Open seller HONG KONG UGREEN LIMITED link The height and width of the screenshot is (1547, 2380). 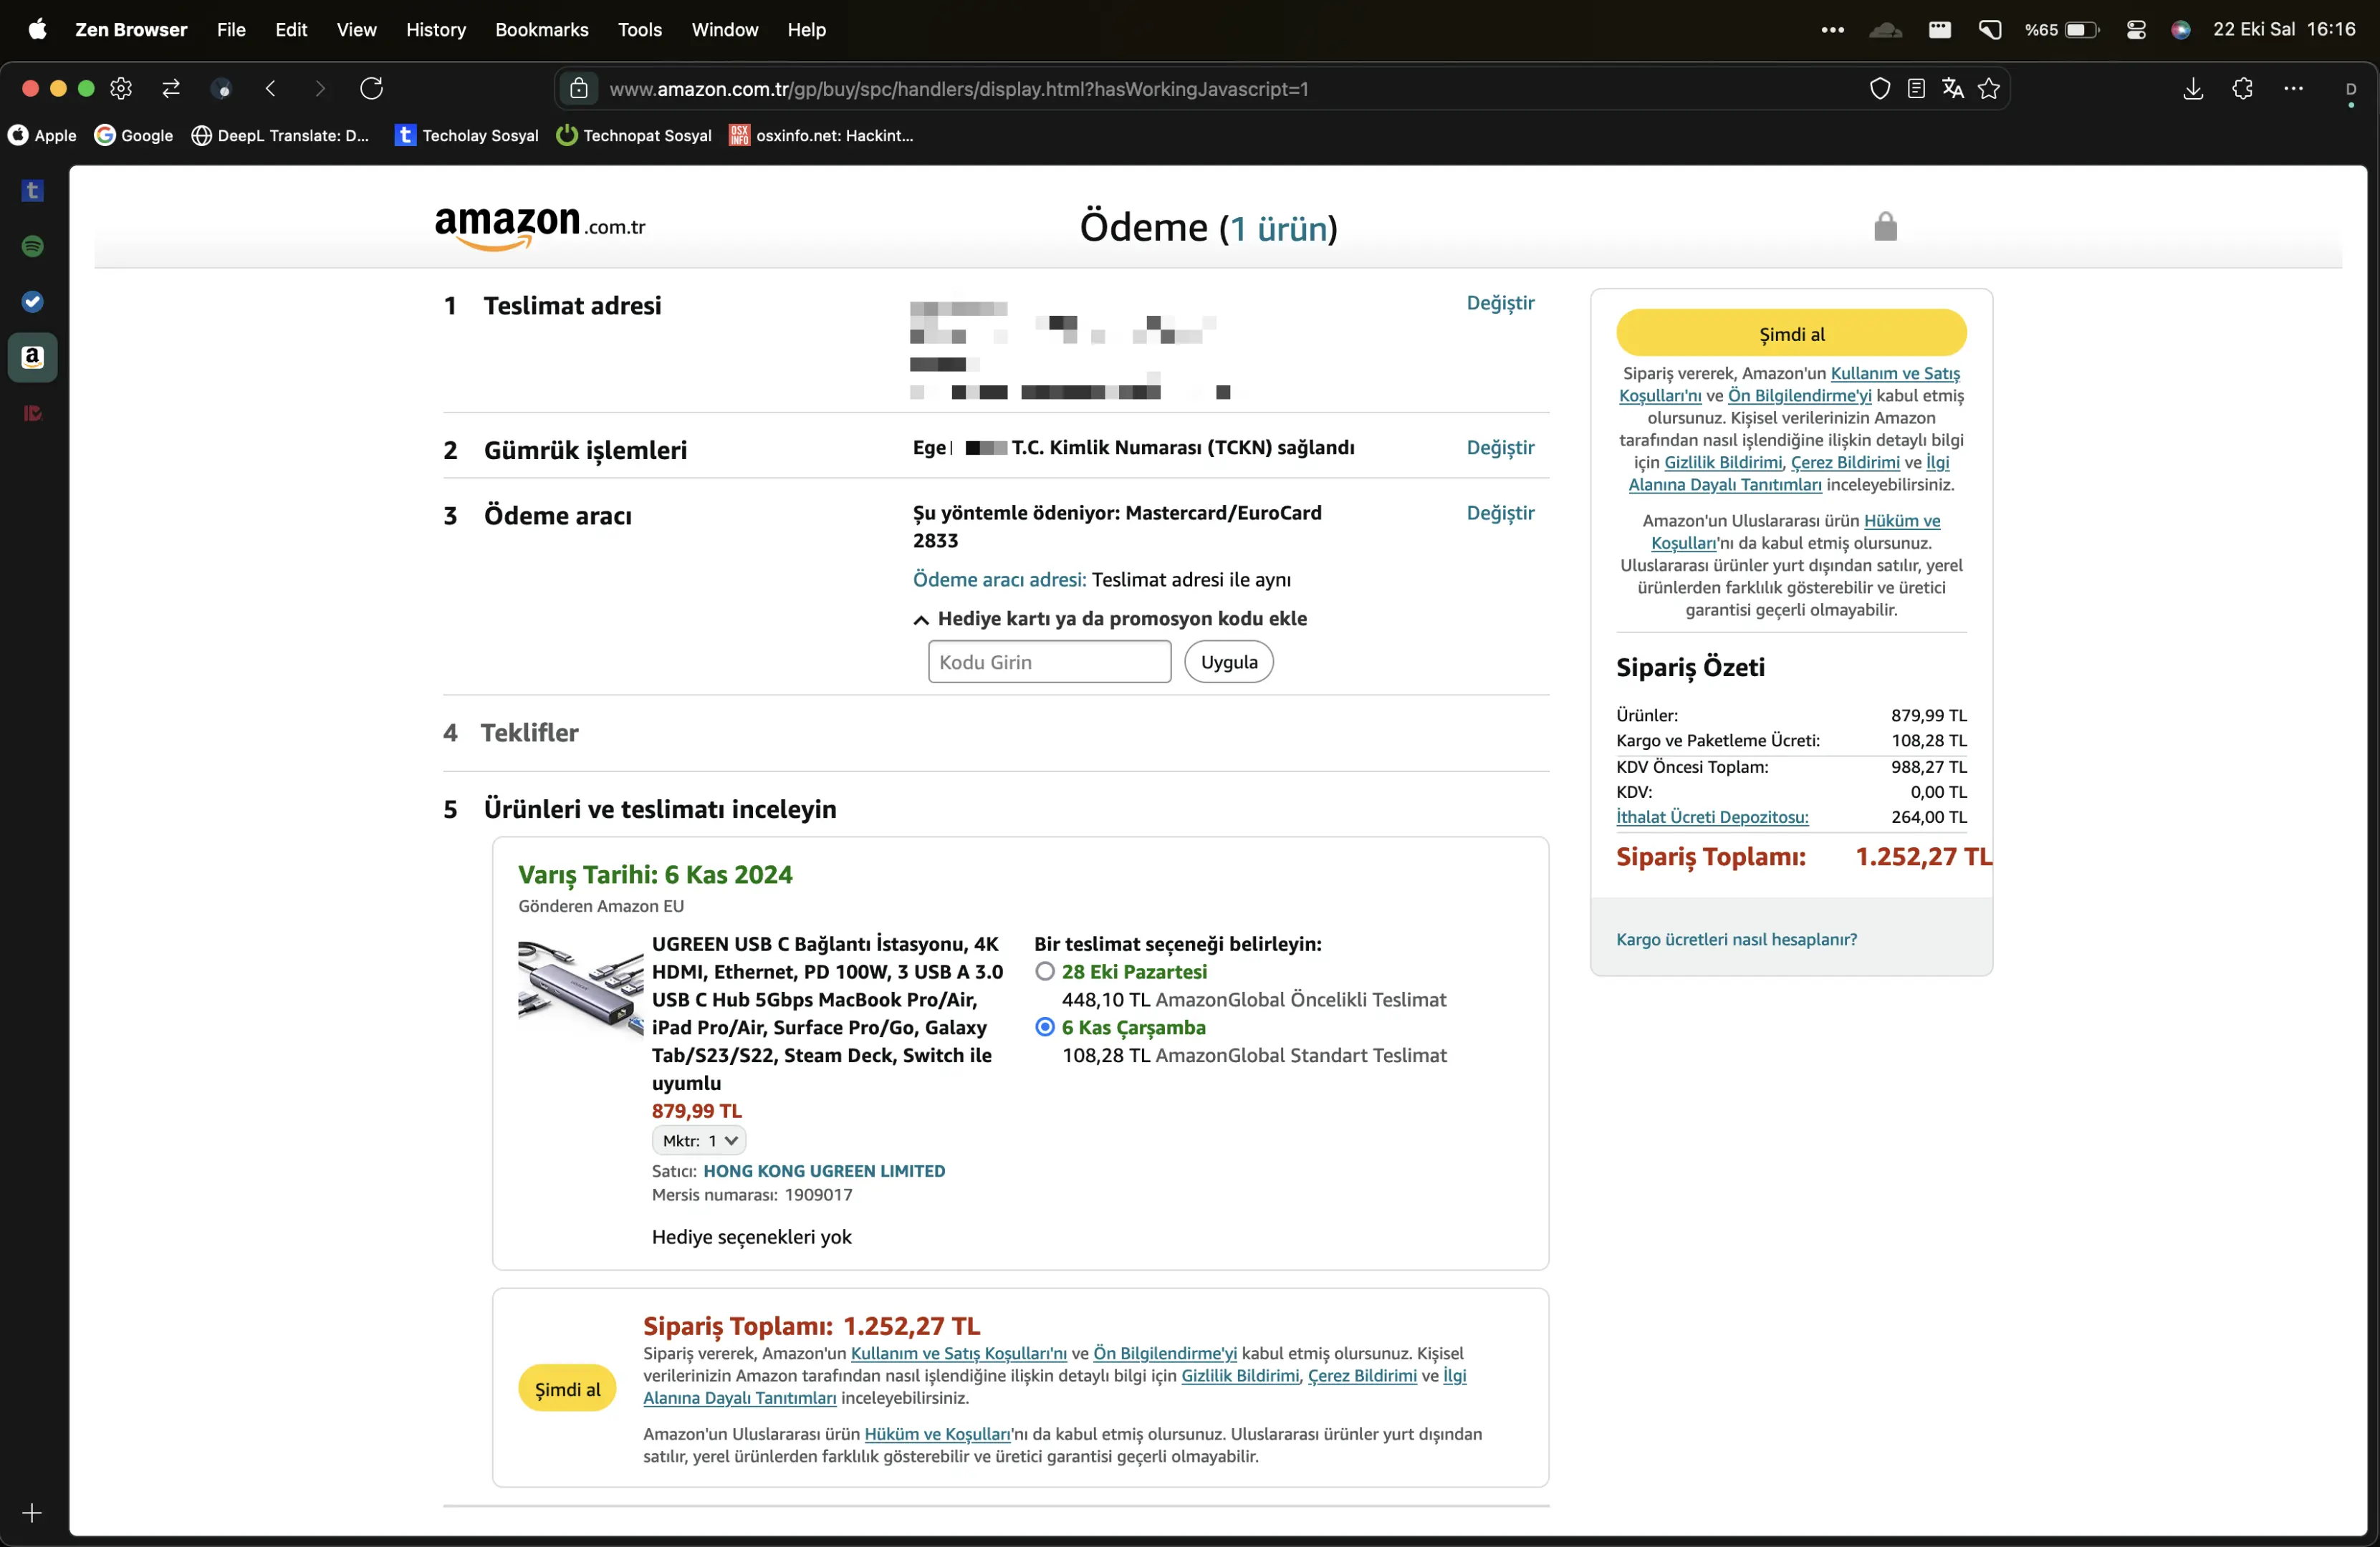click(824, 1171)
